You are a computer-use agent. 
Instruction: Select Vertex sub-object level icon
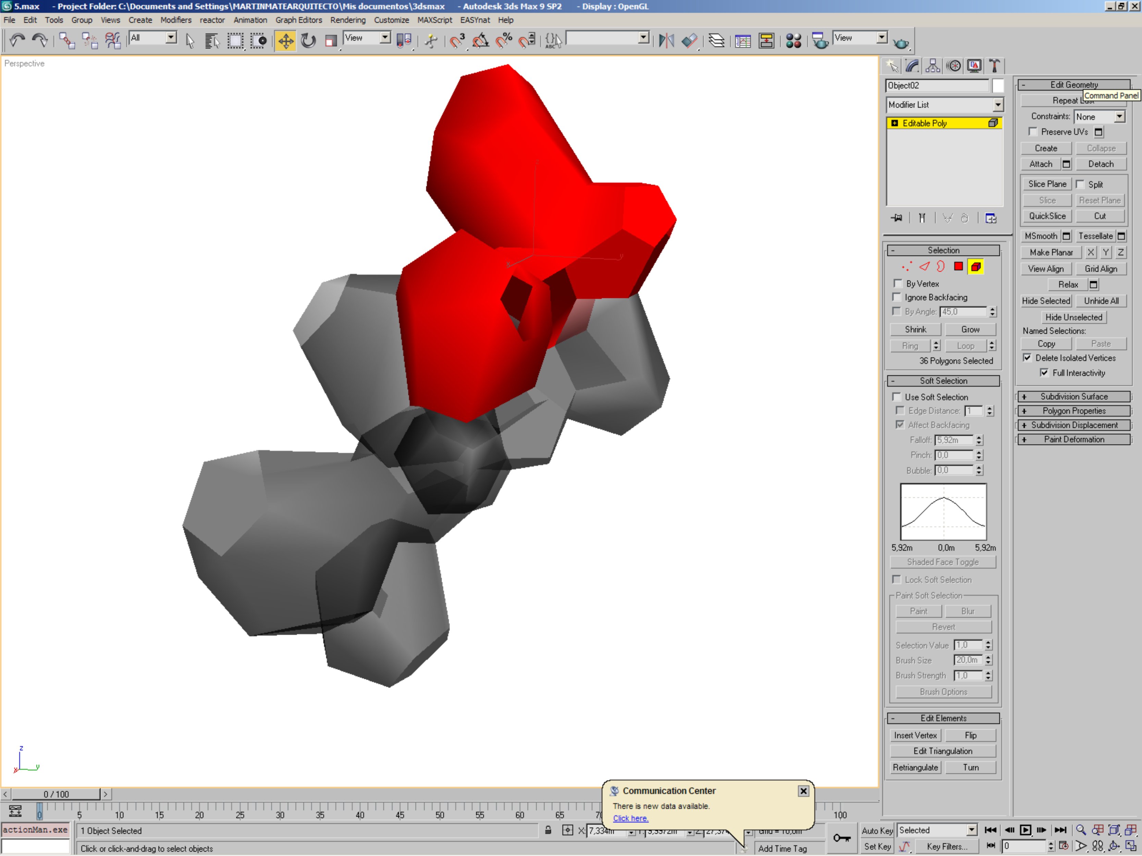tap(907, 267)
